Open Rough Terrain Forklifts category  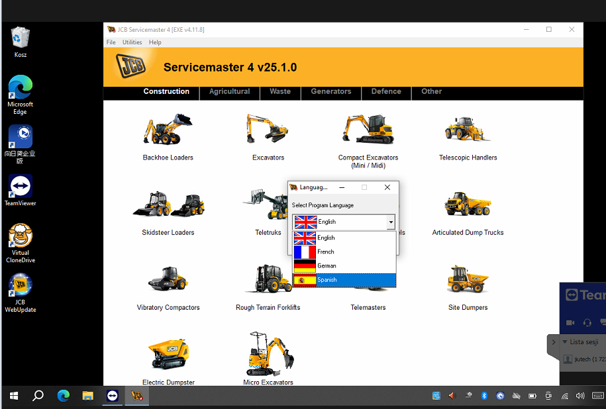(x=268, y=288)
